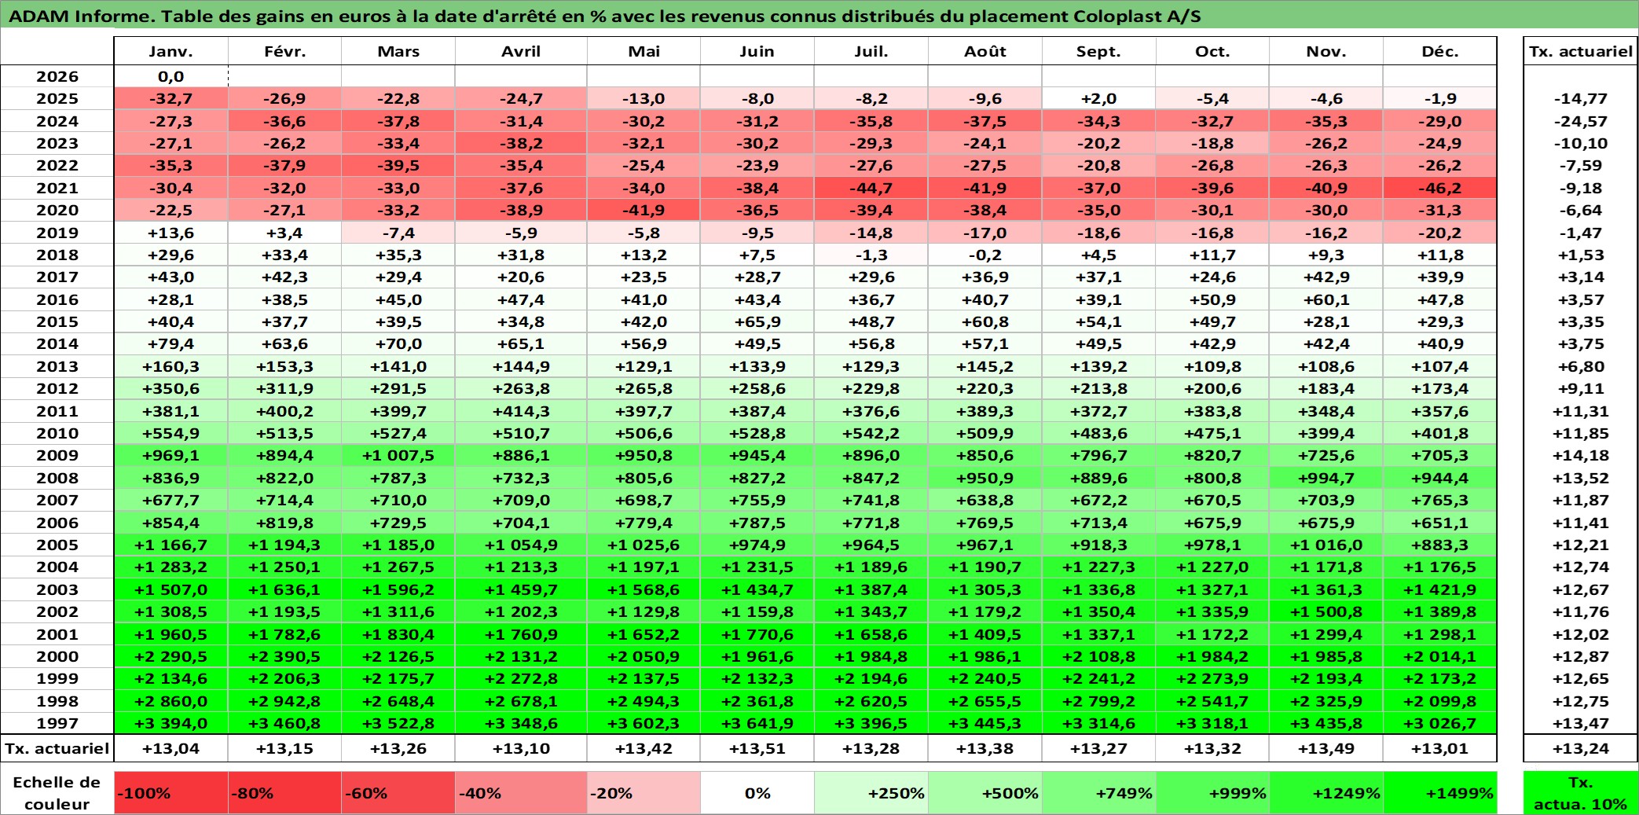Click the value +994,7 in 2008 Nov.
Screen dimensions: 1639x815
[x=1326, y=478]
